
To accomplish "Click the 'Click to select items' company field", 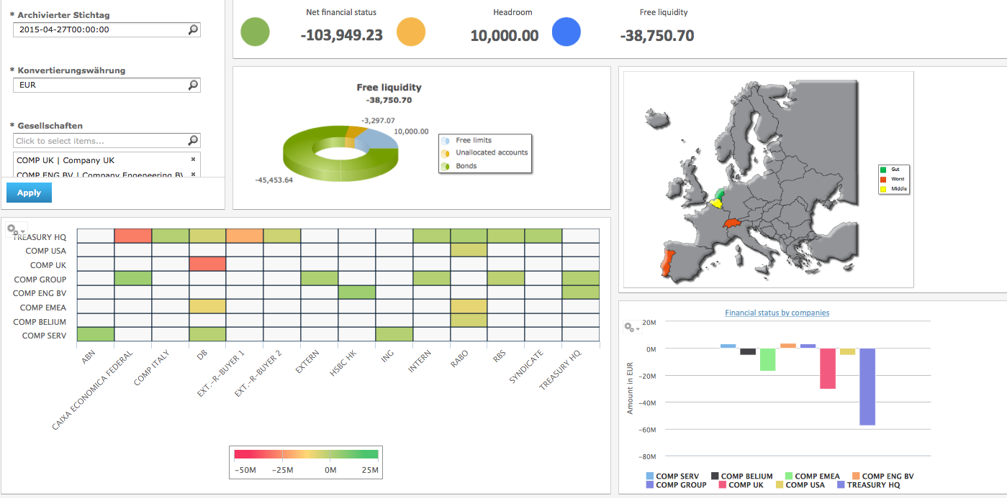I will coord(99,141).
